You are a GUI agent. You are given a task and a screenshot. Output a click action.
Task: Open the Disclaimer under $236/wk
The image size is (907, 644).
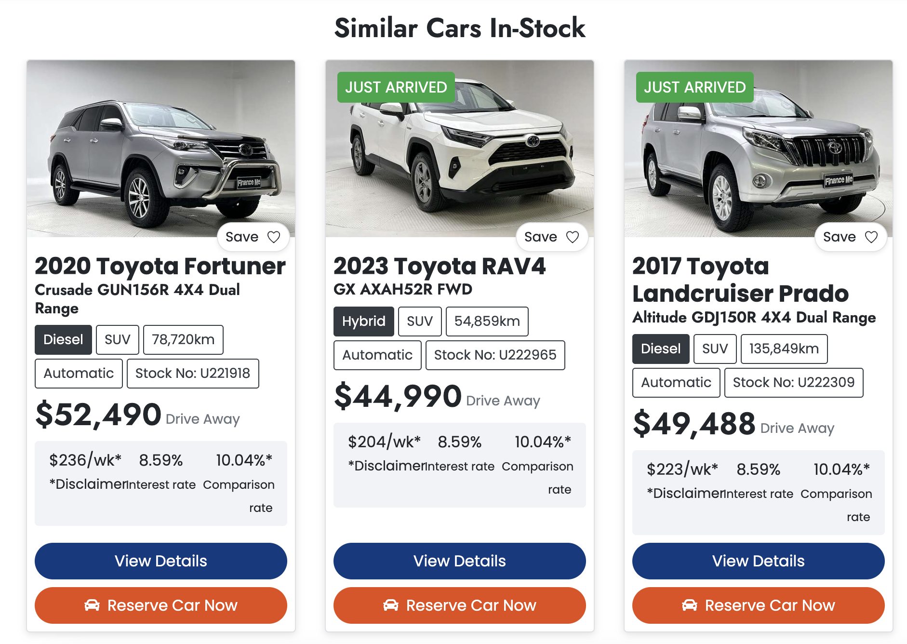coord(88,484)
